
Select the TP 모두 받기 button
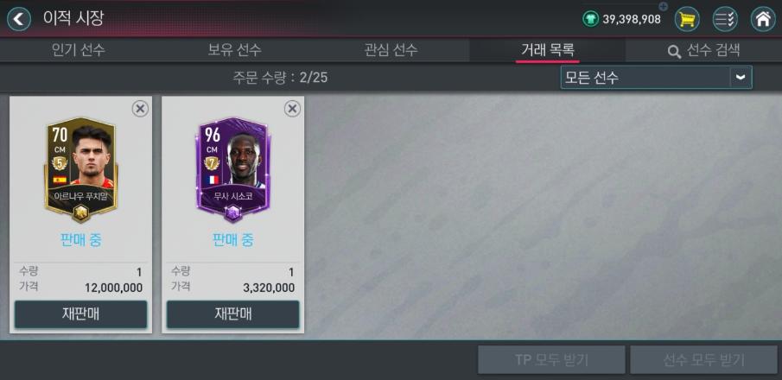click(551, 359)
